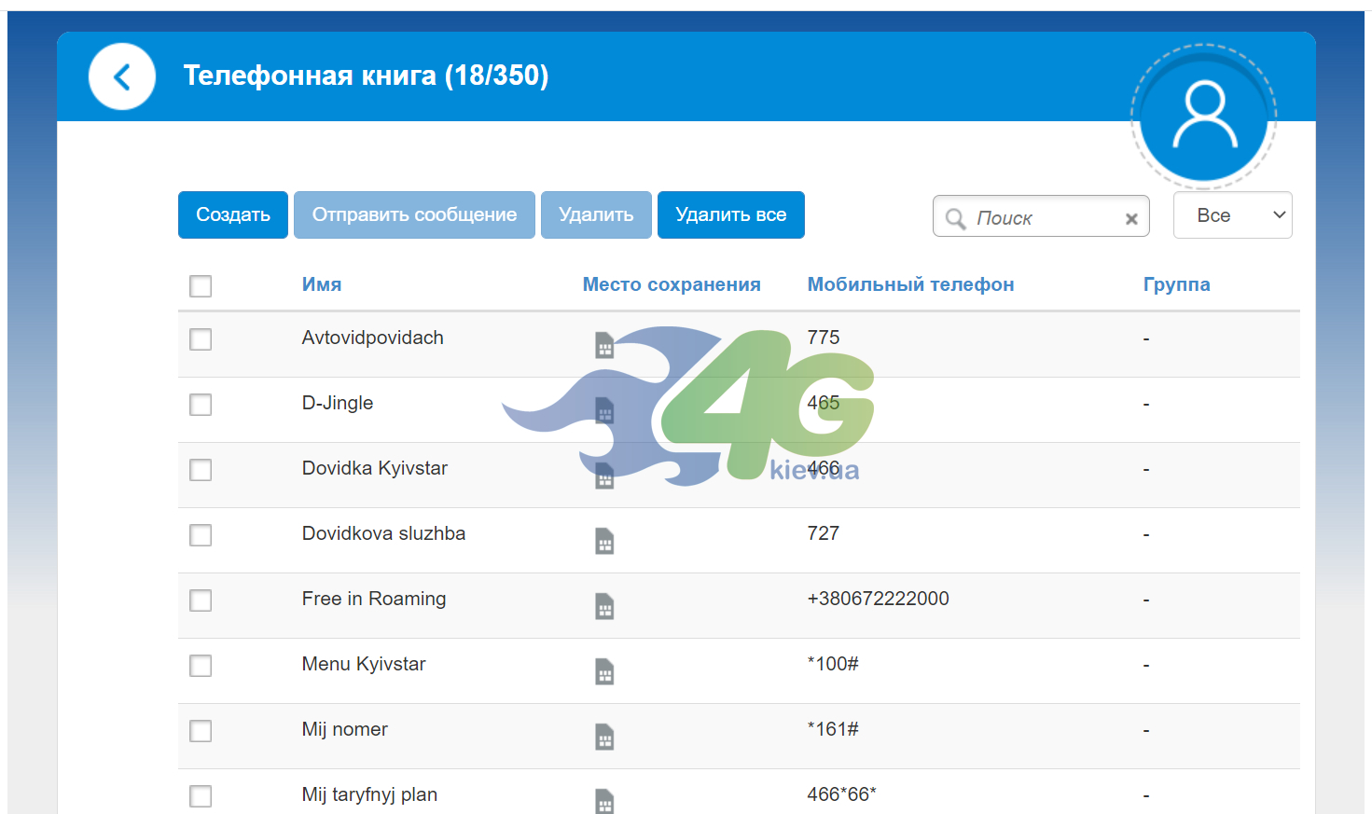Sort by the Мобильный телефон column header
The width and height of the screenshot is (1372, 814).
pos(910,284)
